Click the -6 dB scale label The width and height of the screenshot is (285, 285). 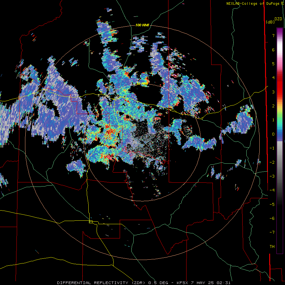click(x=272, y=218)
